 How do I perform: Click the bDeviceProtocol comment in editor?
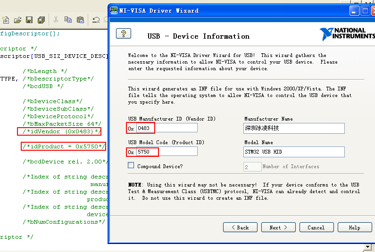point(58,116)
